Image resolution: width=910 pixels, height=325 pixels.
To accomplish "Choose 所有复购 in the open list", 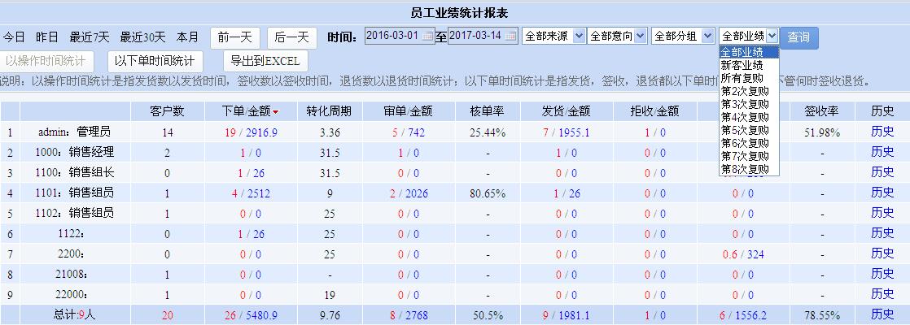I will (x=742, y=78).
